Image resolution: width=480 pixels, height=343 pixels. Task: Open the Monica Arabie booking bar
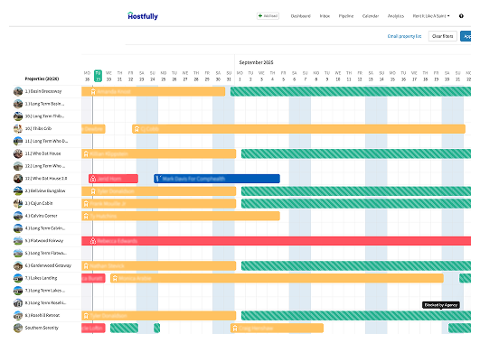coord(277,278)
